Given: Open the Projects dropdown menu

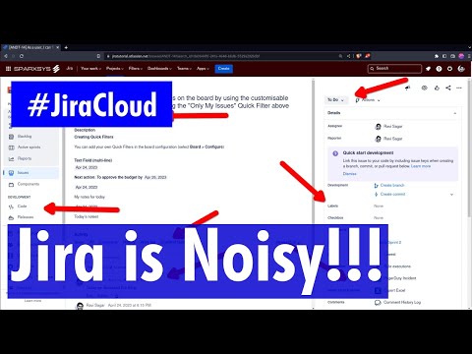Looking at the screenshot, I should [x=115, y=69].
